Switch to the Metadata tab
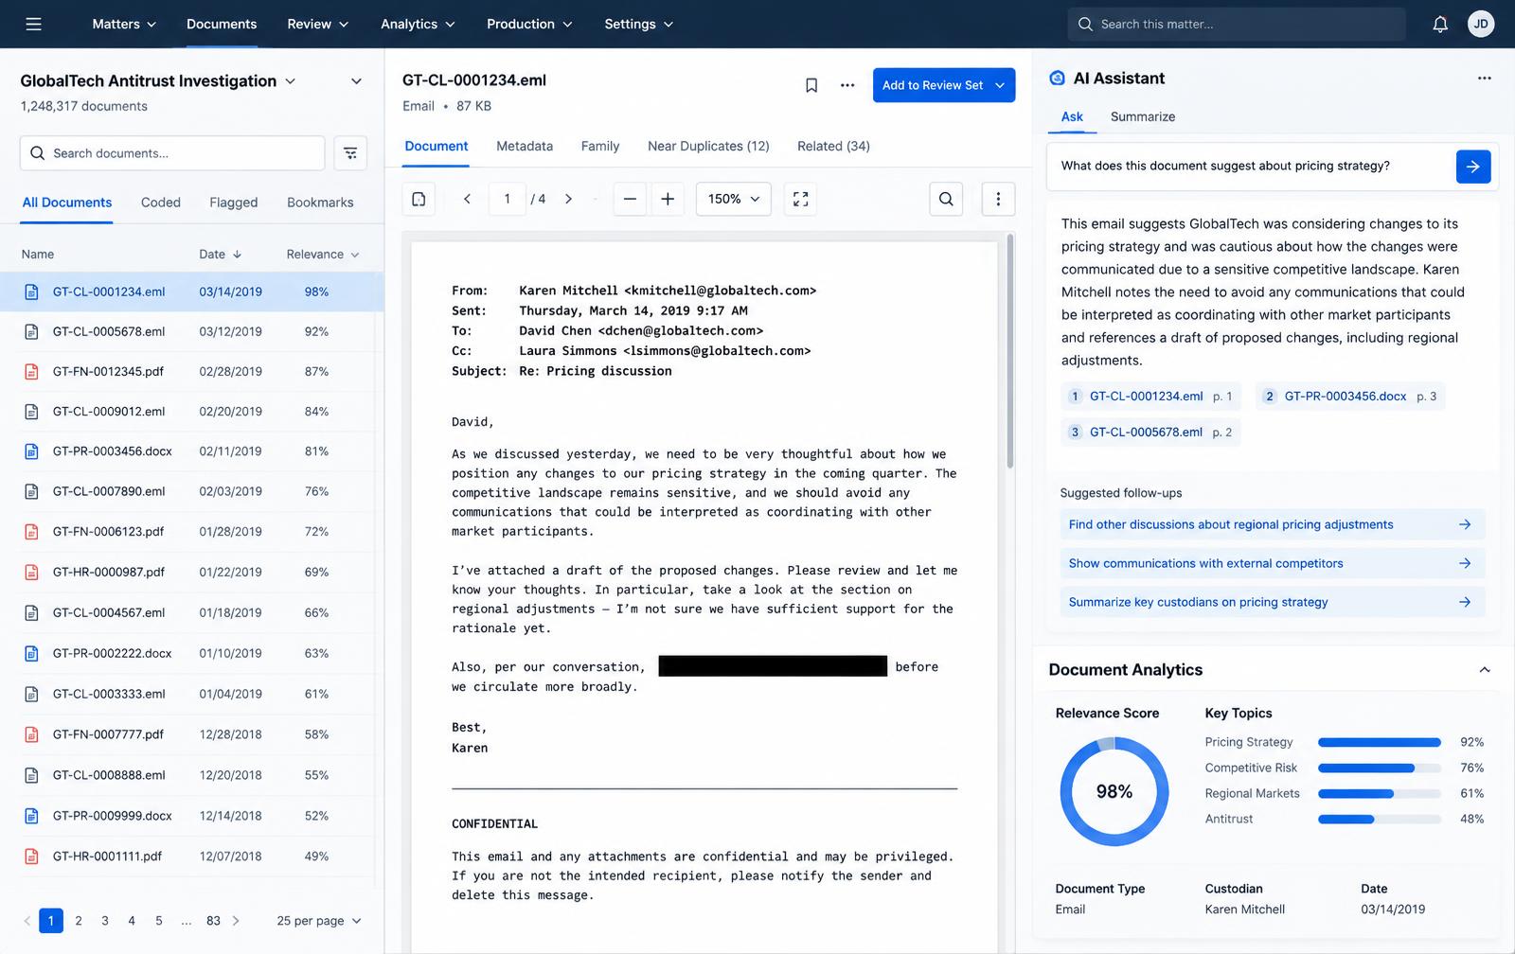The height and width of the screenshot is (954, 1515). (525, 146)
